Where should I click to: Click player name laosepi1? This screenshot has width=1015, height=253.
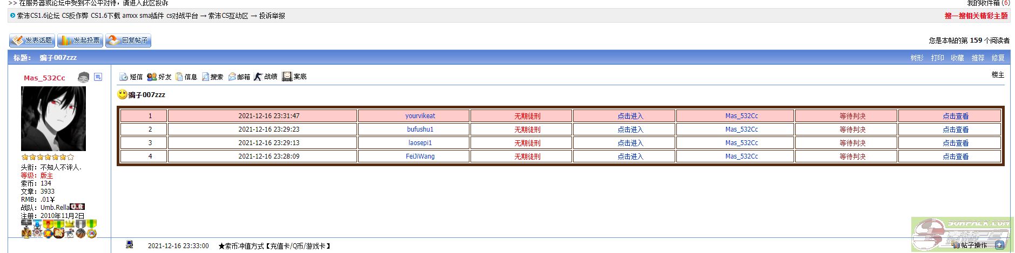tap(420, 142)
